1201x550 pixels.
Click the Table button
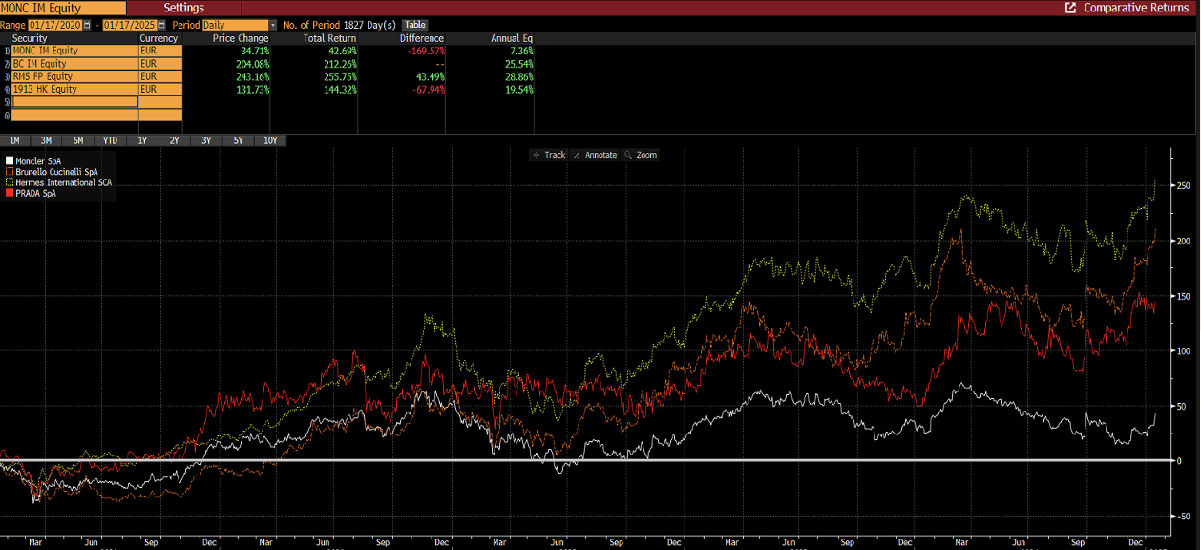point(415,24)
